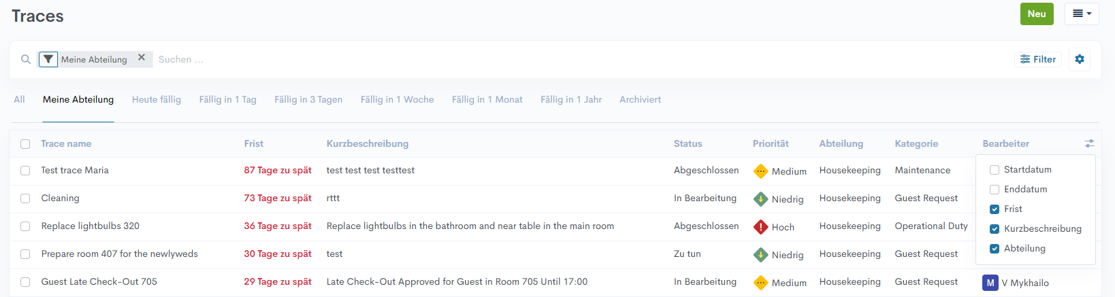
Task: Click the V Mykhailo avatar icon
Action: tap(990, 283)
